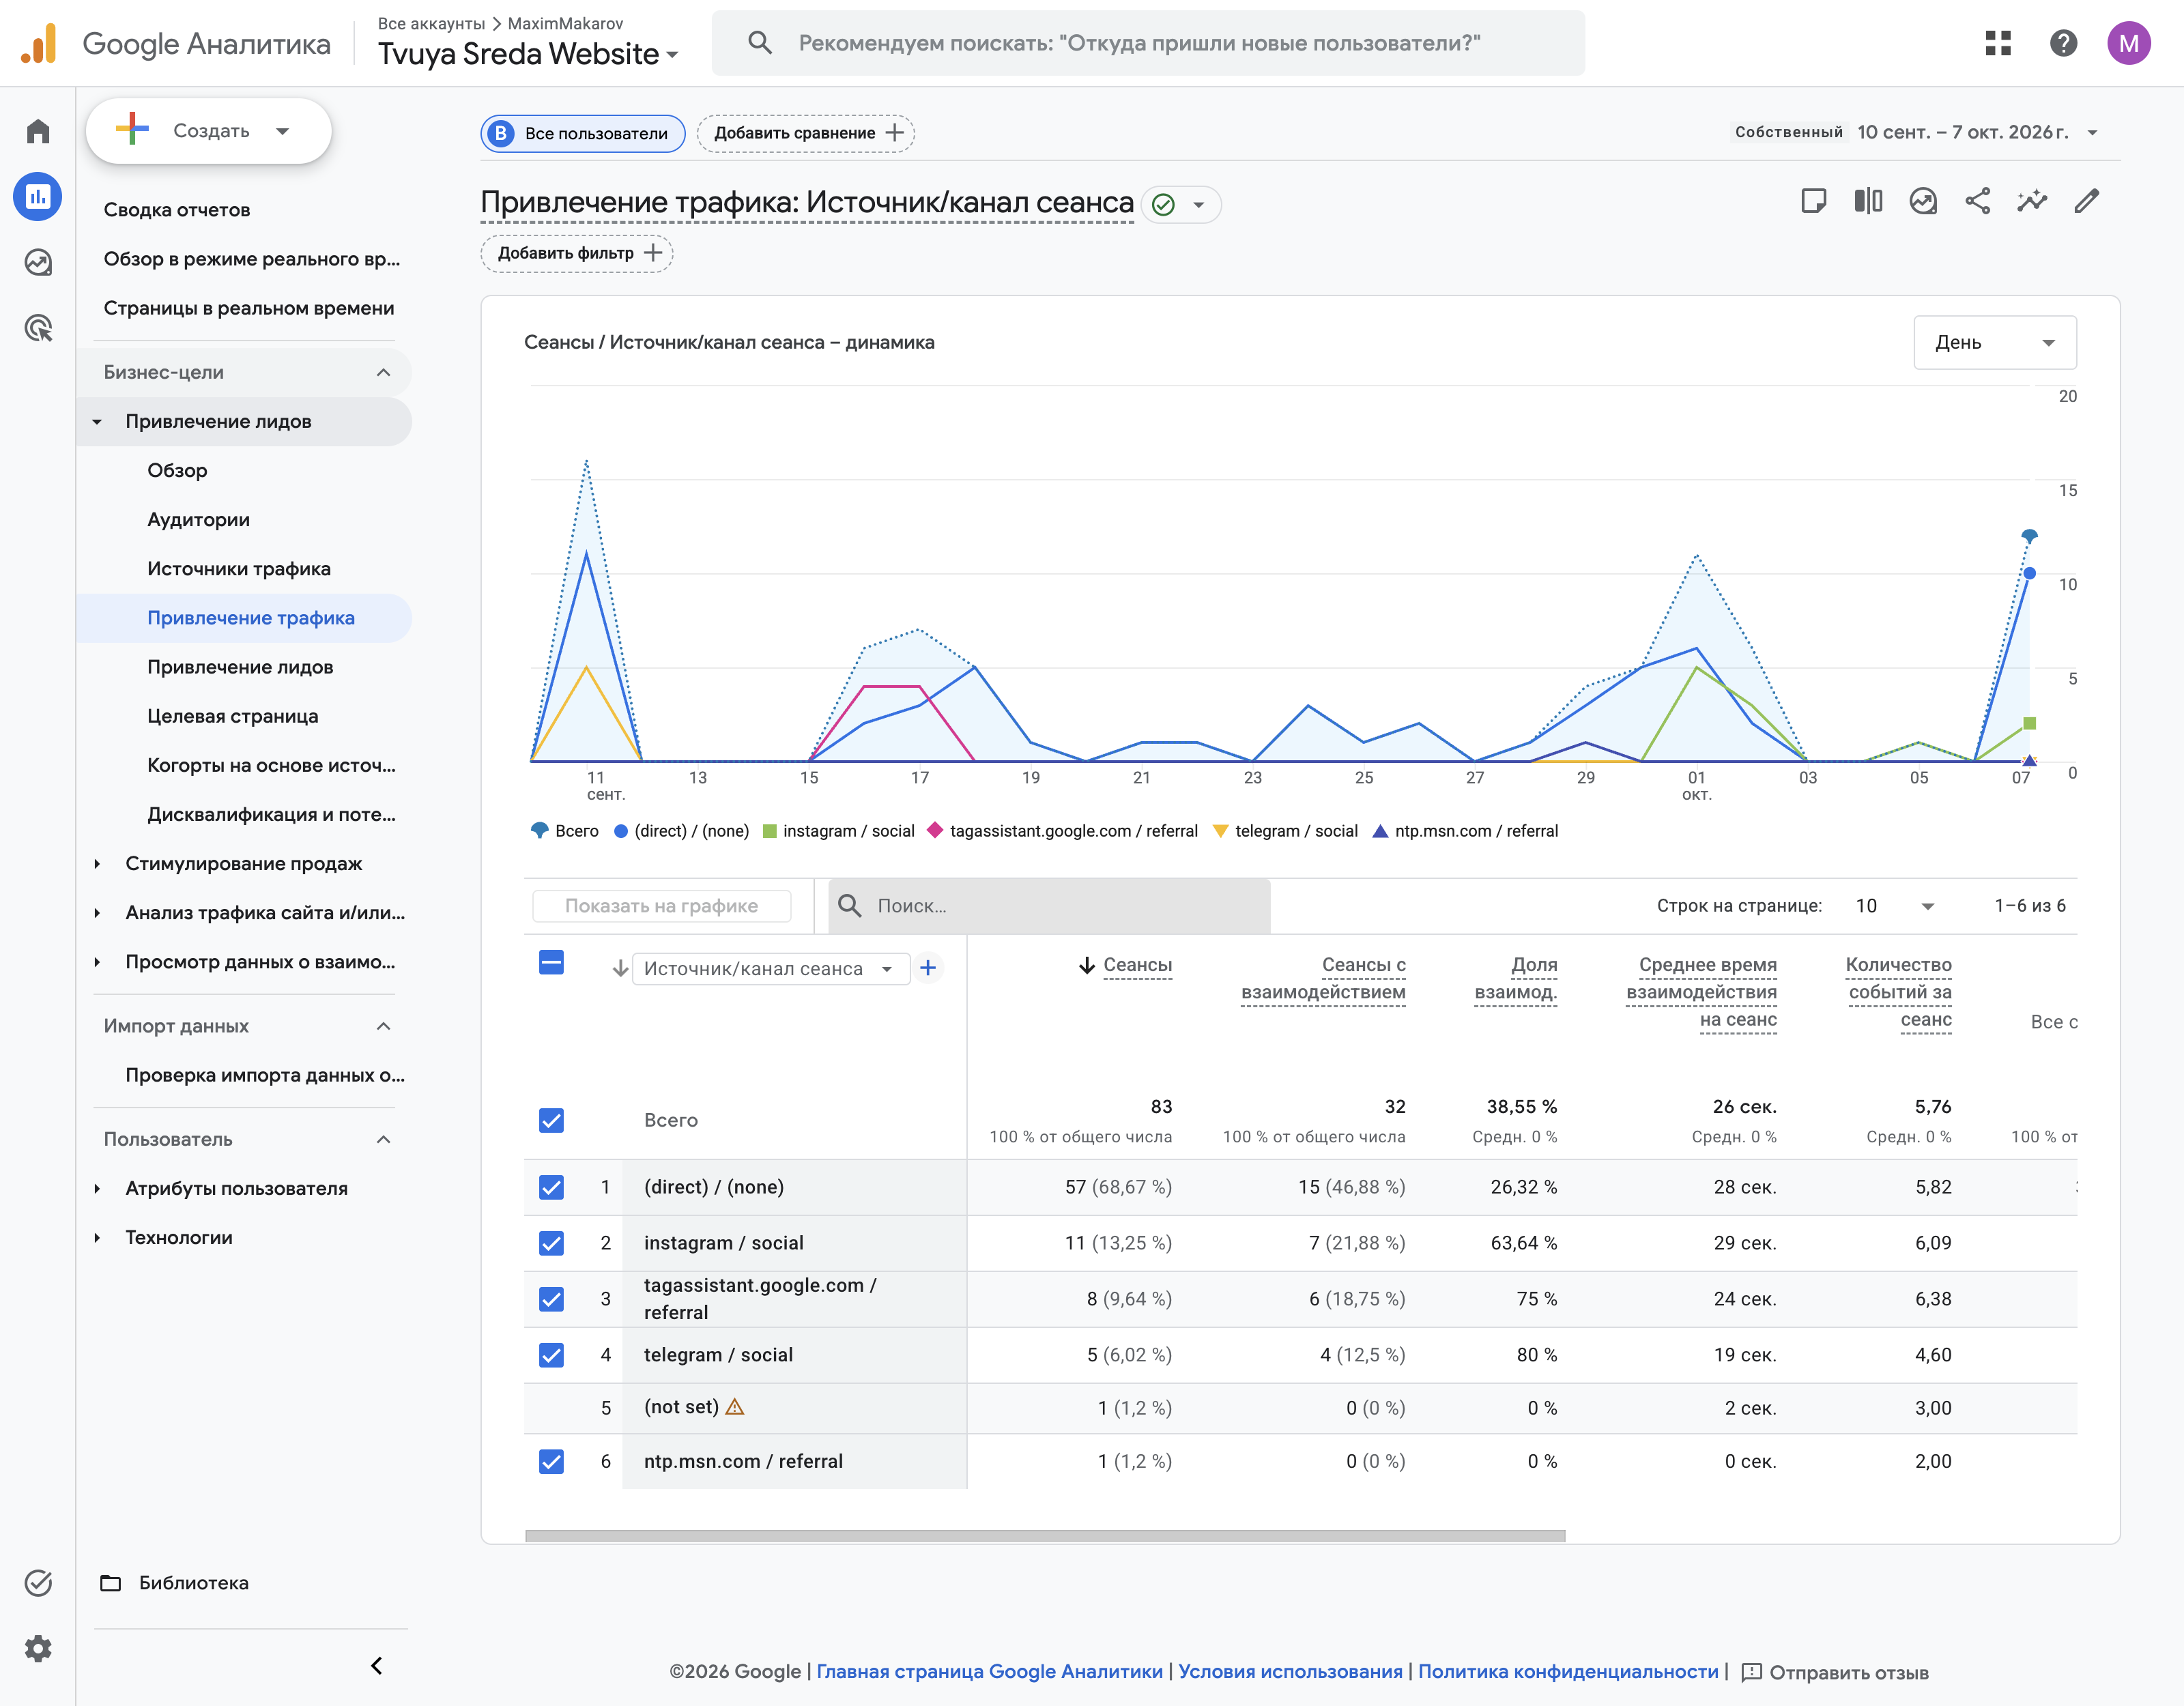
Task: Click the annotations note icon
Action: tap(1813, 201)
